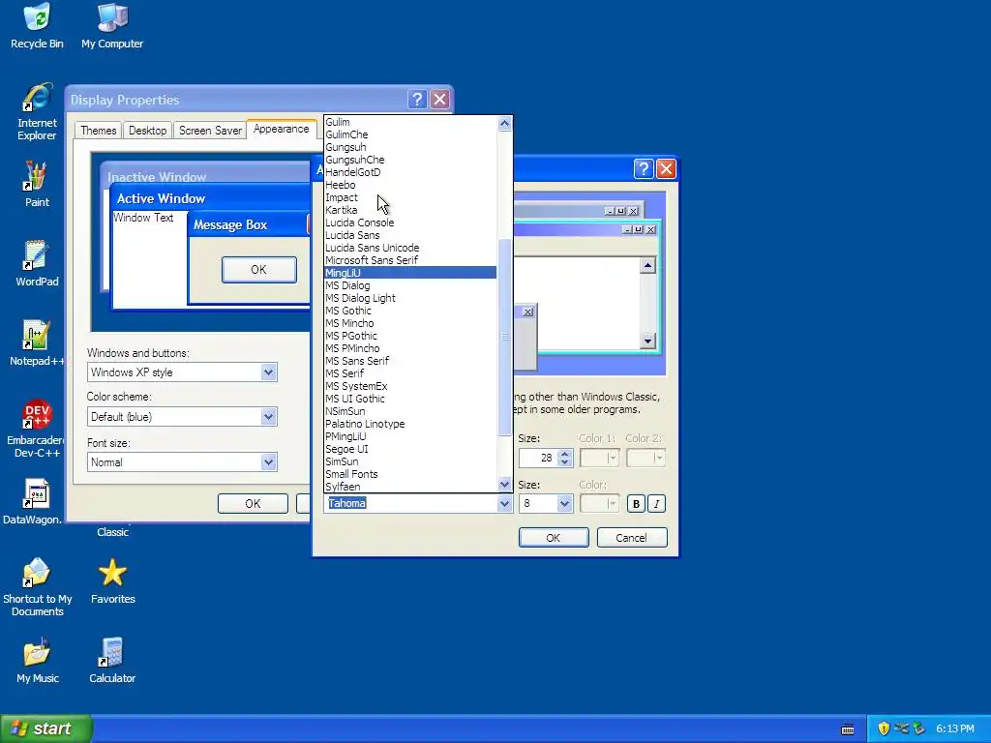Click the preview window scroll-down arrow
This screenshot has height=743, width=991.
pyautogui.click(x=647, y=342)
